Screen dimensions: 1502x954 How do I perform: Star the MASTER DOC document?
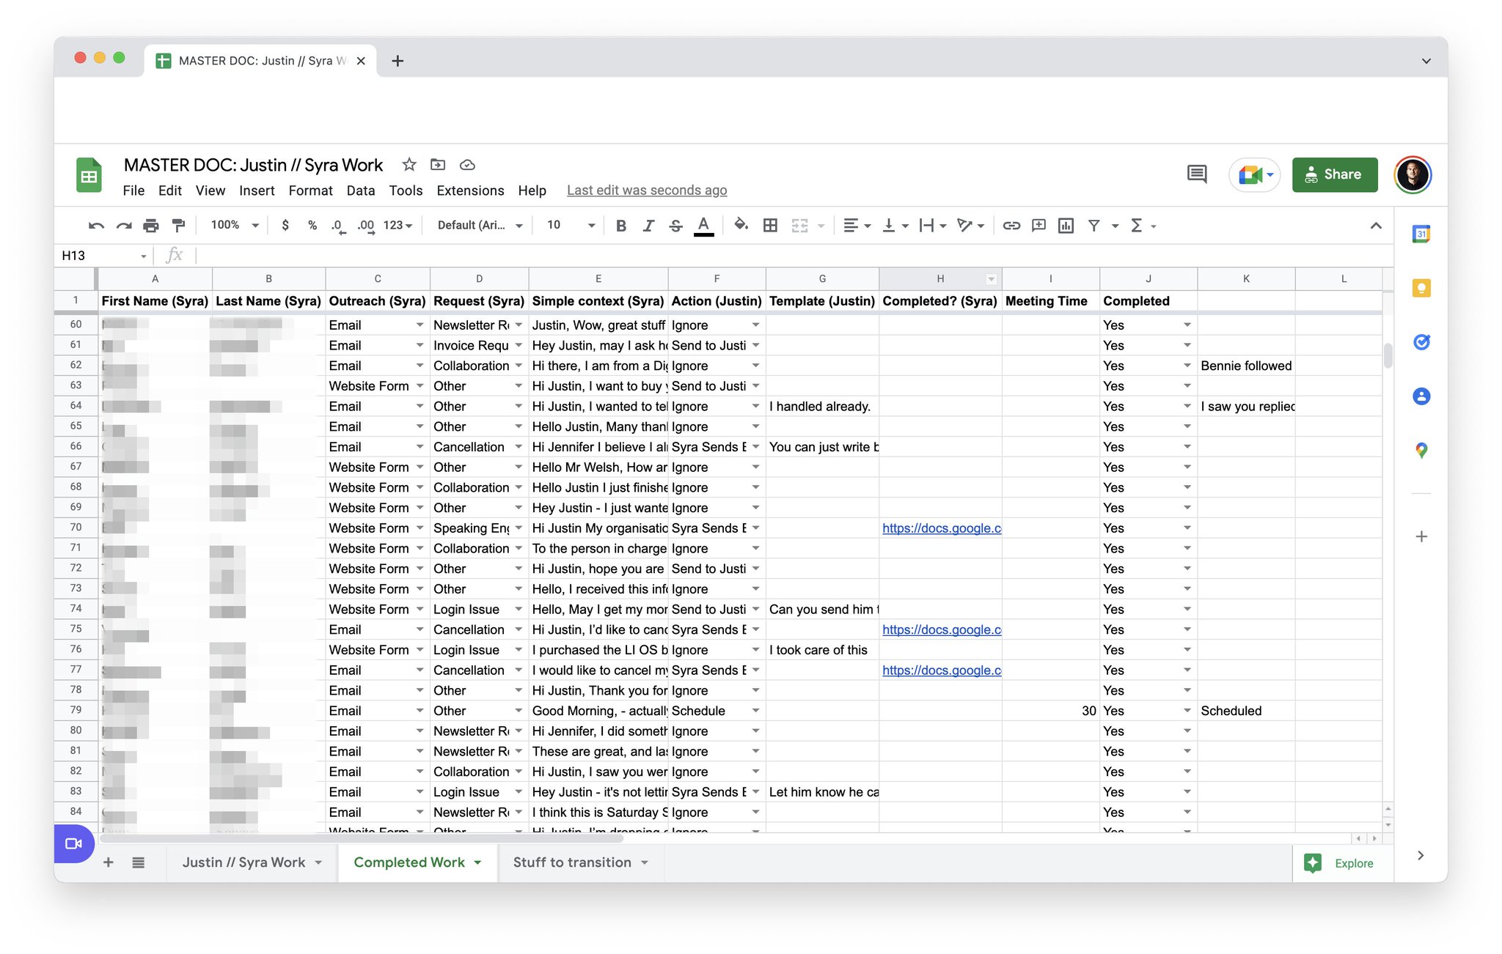409,165
